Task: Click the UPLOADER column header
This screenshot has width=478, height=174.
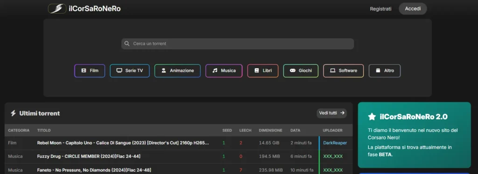Action: 332,130
